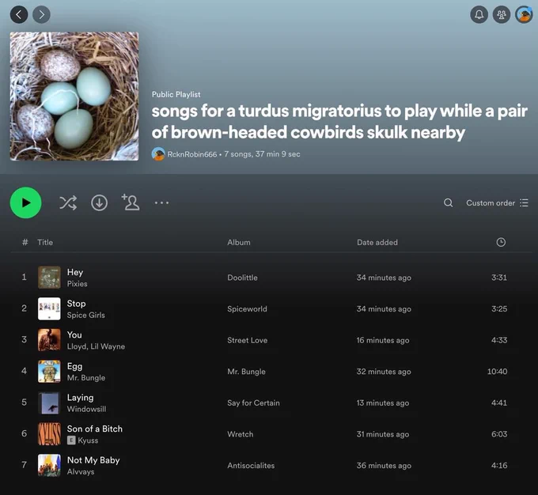Click '36 minutes ago' in the last row
Image resolution: width=538 pixels, height=495 pixels.
(384, 466)
